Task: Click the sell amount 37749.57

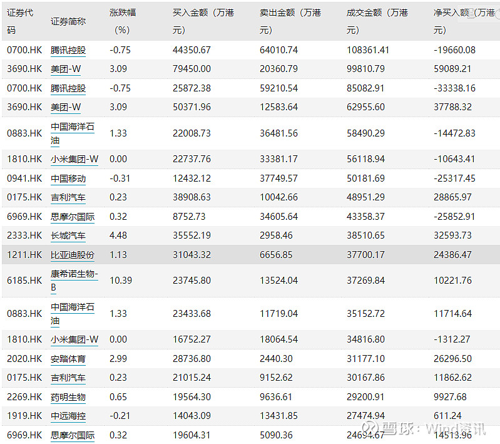Action: (x=278, y=178)
